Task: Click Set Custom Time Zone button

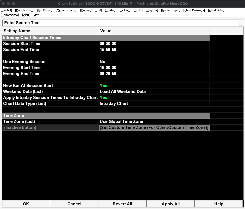Action: tap(154, 127)
